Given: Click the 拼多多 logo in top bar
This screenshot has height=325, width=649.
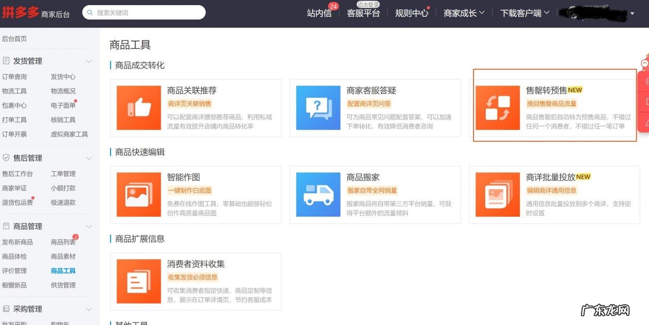Looking at the screenshot, I should click(20, 12).
